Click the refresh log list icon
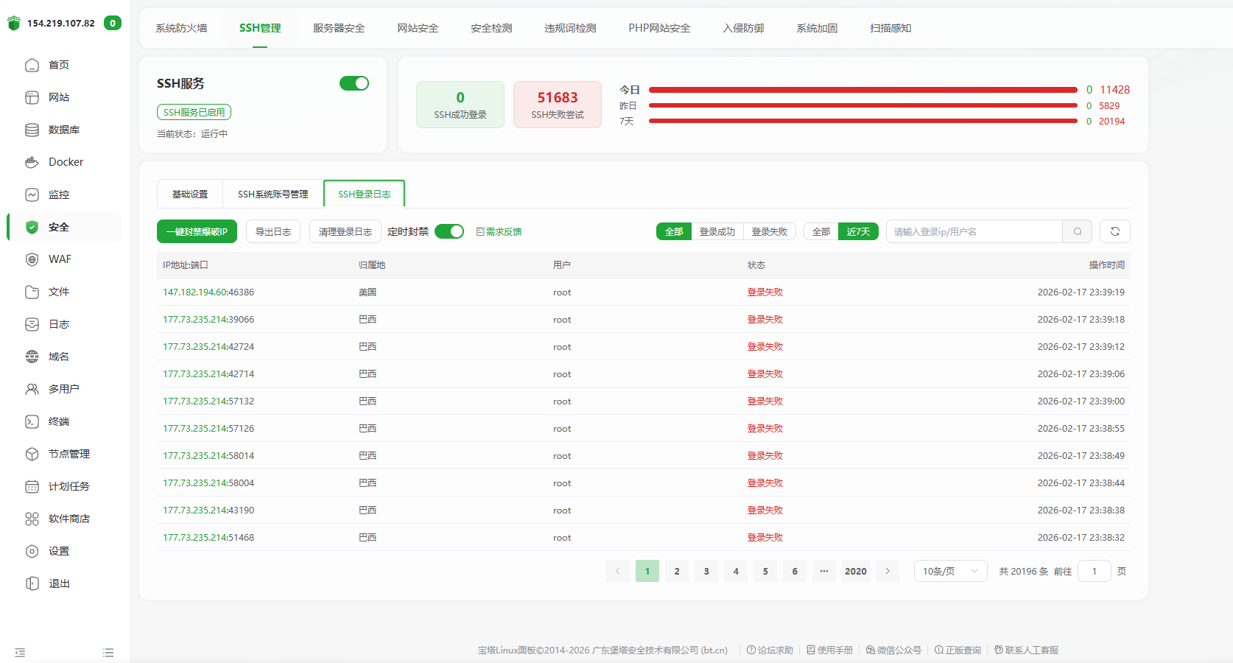 (1114, 231)
